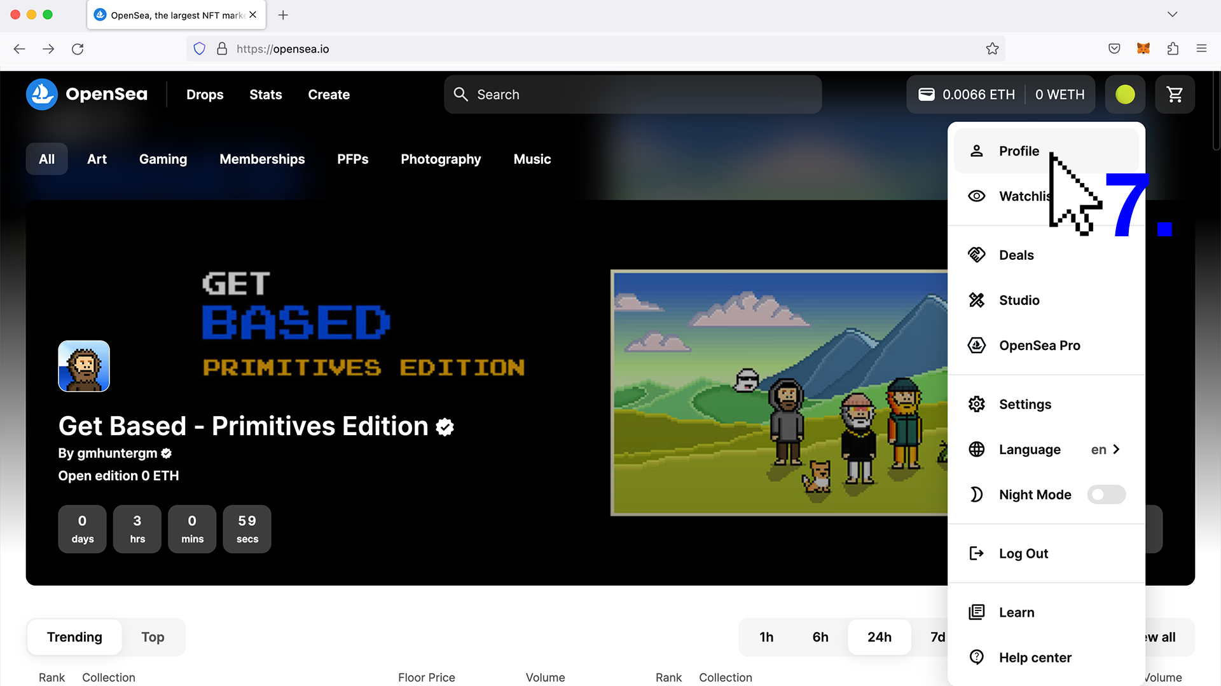Select the PFPs category tab
The height and width of the screenshot is (686, 1221).
(353, 159)
